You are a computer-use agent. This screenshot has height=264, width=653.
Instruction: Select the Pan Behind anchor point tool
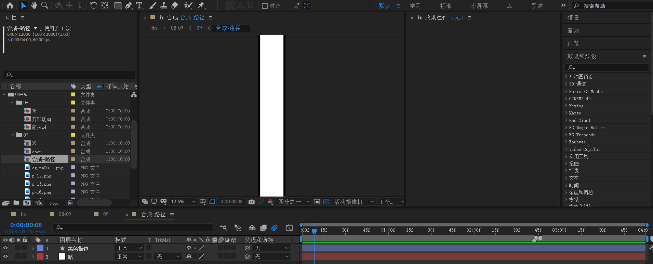(104, 5)
